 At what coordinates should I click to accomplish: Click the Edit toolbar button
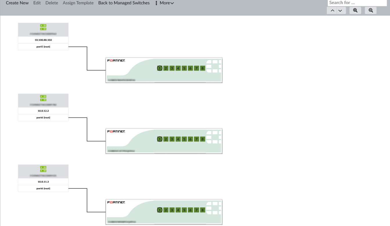[37, 3]
